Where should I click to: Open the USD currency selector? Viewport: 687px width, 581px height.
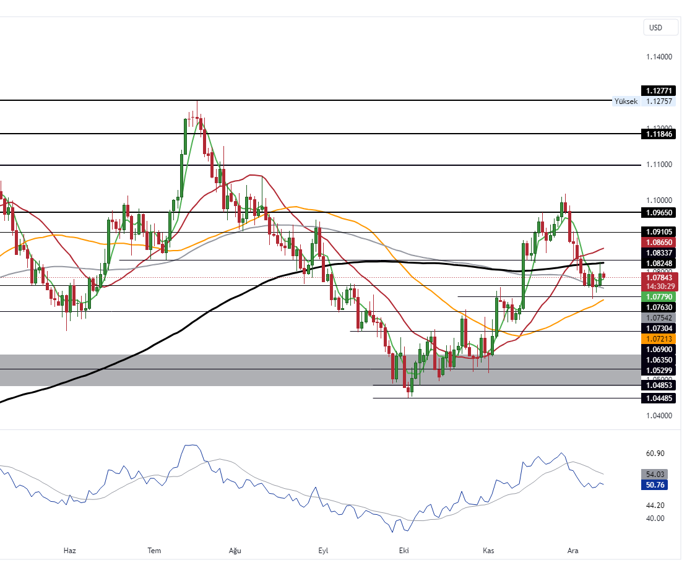point(655,27)
